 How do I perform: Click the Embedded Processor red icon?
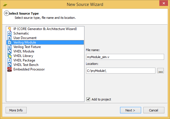click(10, 69)
